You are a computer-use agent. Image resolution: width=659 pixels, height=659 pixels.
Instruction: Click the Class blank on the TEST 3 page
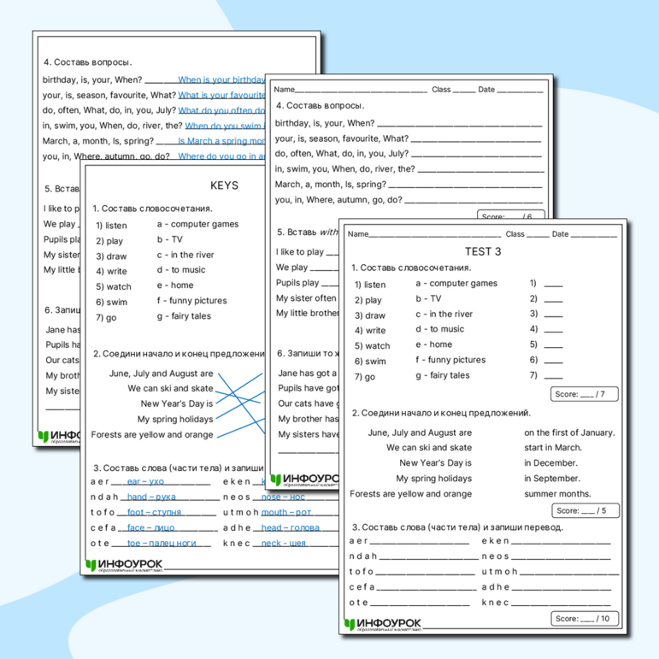[x=538, y=234]
